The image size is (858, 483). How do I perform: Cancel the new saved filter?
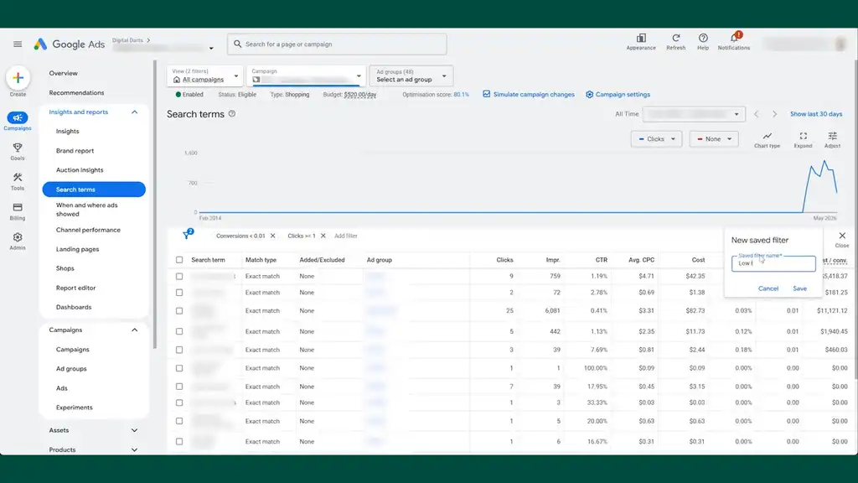coord(768,288)
